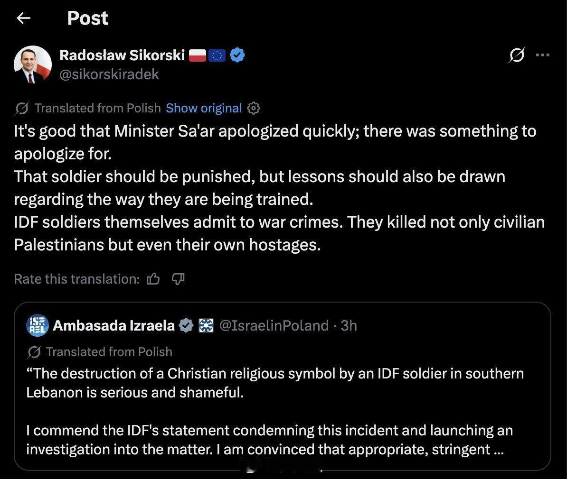Image resolution: width=567 pixels, height=479 pixels.
Task: Click the @sikorskiradek handle
Action: 109,74
